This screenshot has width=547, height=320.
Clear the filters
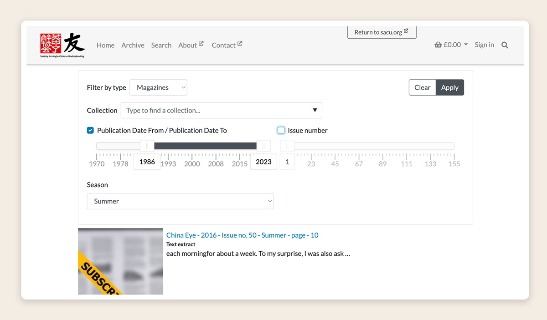pos(422,87)
